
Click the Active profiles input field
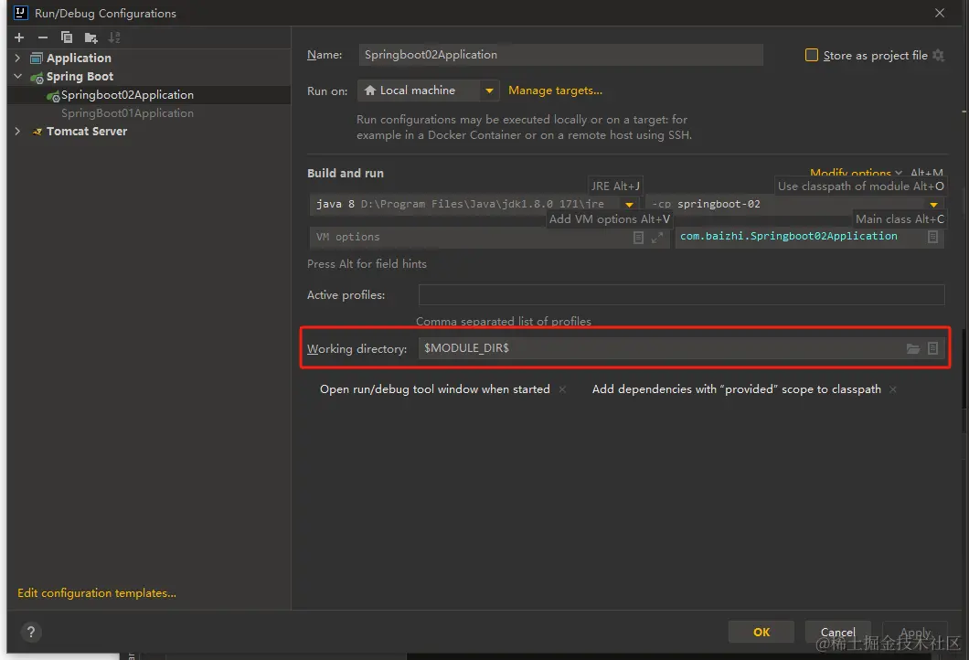click(x=681, y=294)
